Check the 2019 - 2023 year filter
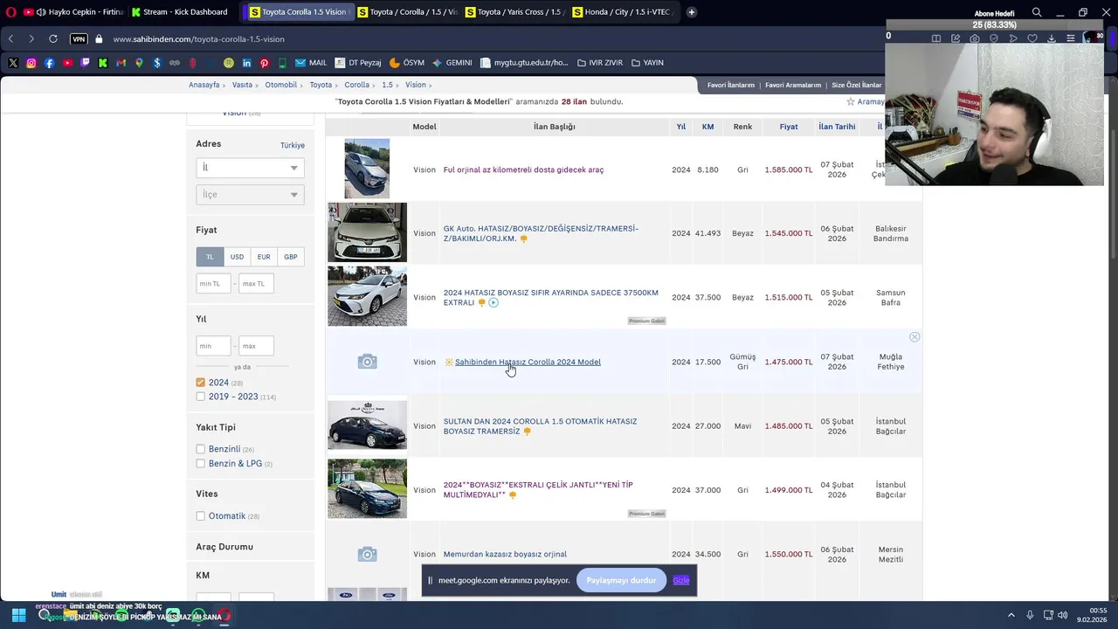 point(200,397)
